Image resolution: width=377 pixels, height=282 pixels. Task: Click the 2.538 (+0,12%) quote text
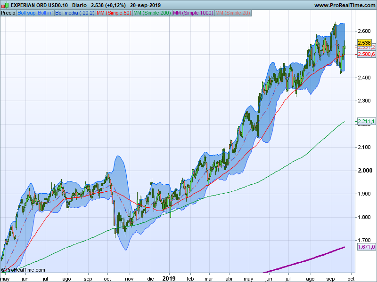point(108,5)
